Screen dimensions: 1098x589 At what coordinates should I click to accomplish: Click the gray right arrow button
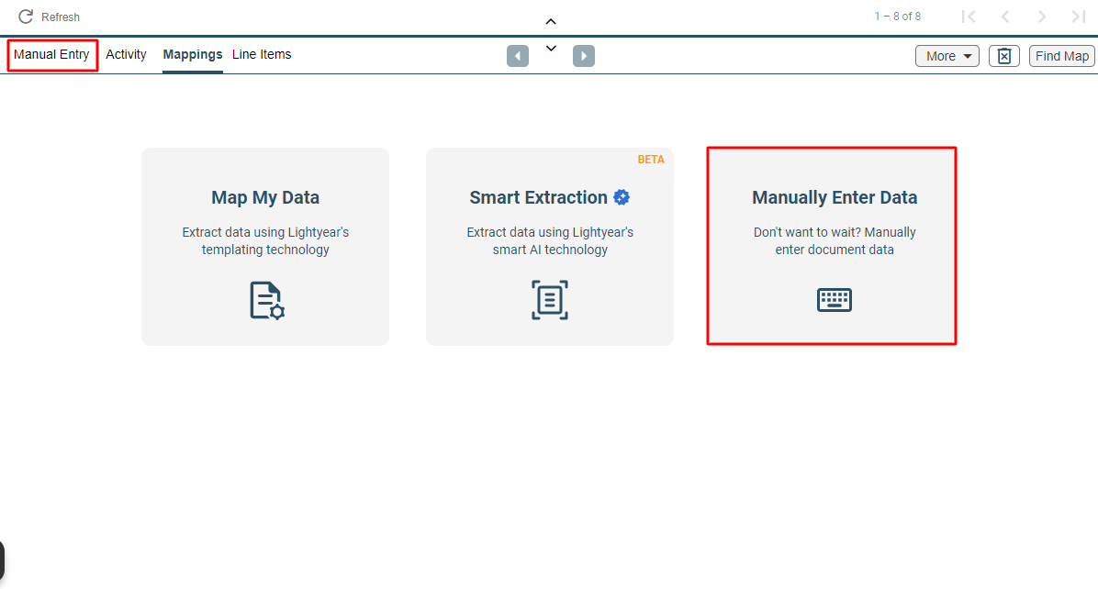point(583,56)
